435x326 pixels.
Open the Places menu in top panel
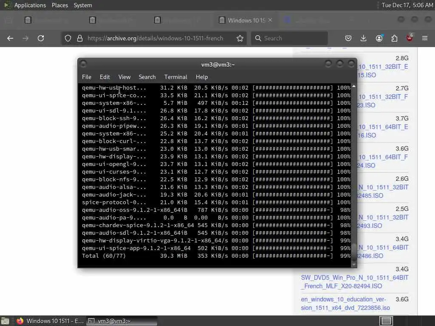59,5
